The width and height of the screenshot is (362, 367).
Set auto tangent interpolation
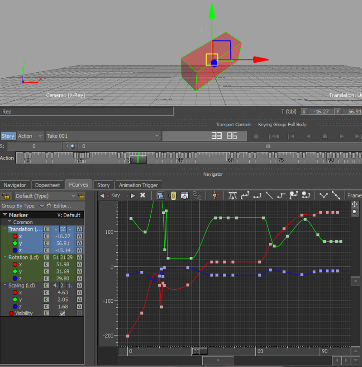coord(233,195)
